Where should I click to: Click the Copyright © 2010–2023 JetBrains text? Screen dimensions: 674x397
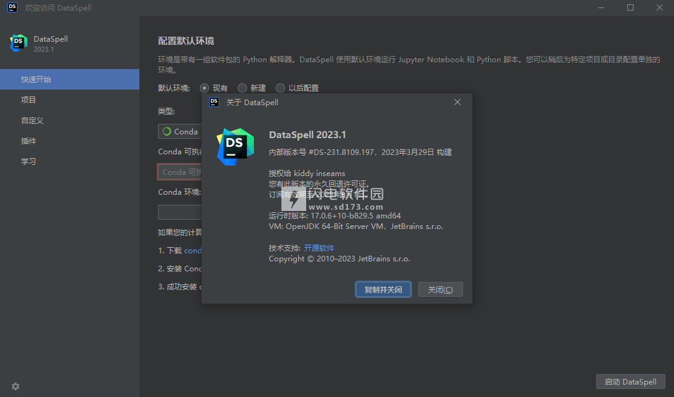[340, 259]
